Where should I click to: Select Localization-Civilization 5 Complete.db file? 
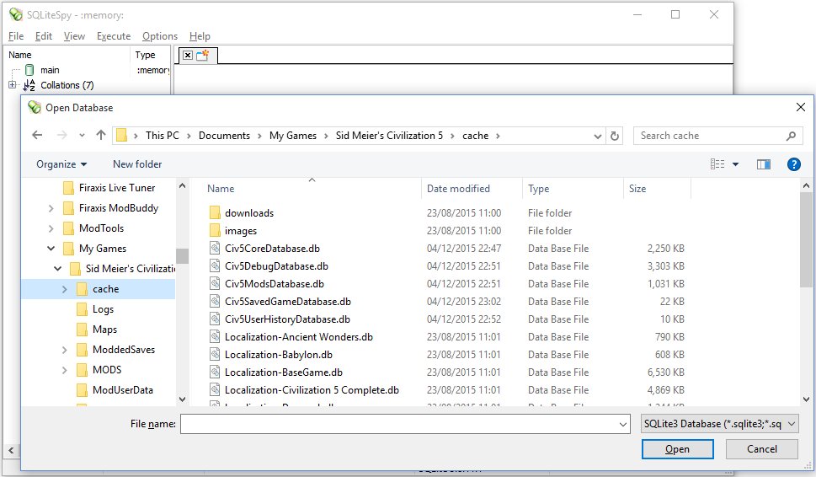pos(312,390)
